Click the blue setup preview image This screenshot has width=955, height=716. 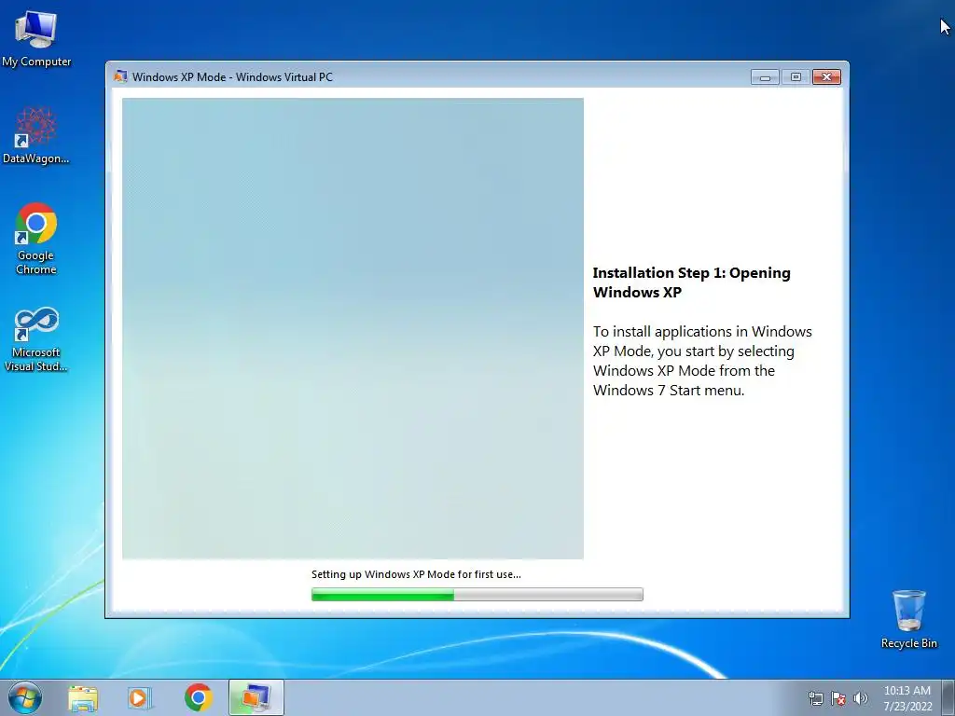[353, 329]
